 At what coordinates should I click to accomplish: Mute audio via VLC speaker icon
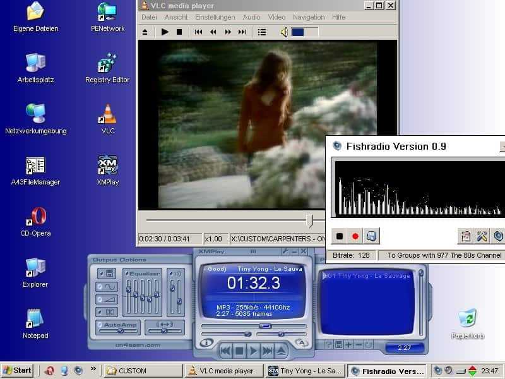(283, 32)
